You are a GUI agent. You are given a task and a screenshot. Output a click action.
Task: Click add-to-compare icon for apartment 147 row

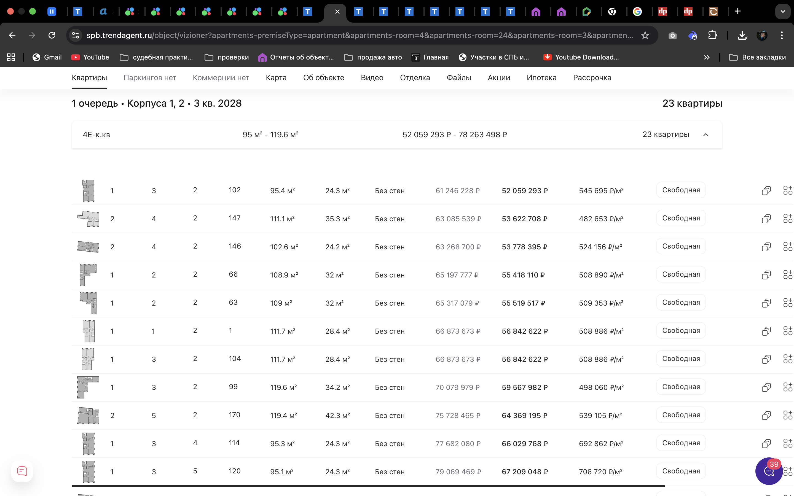pyautogui.click(x=787, y=219)
